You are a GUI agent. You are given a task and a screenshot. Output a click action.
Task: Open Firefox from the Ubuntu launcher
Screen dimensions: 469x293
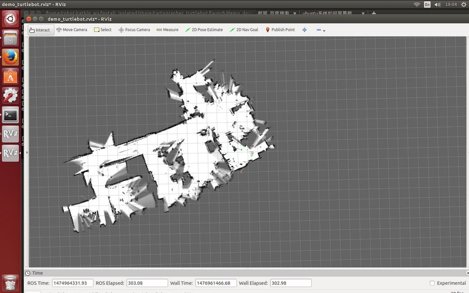[10, 57]
